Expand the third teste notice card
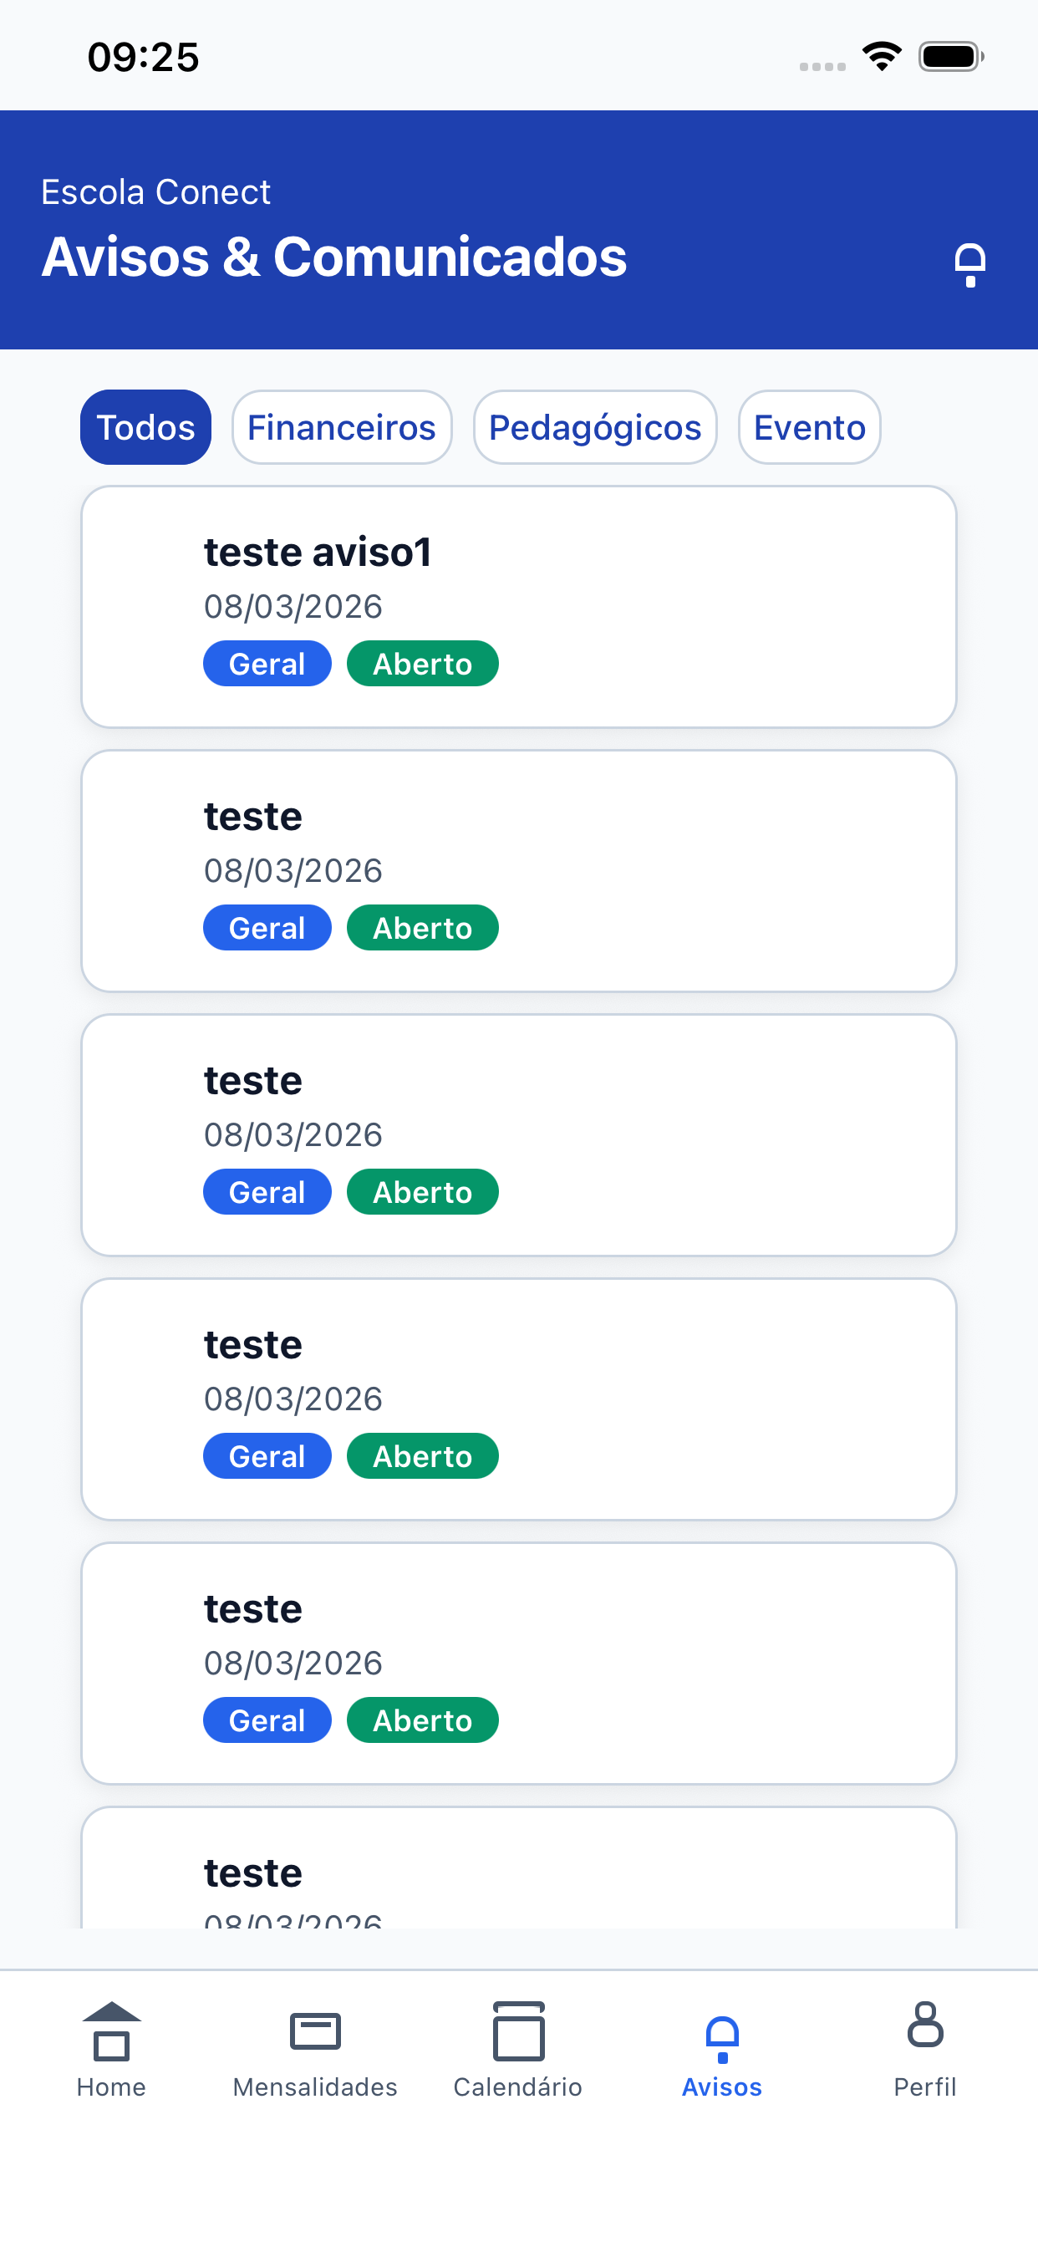 pyautogui.click(x=518, y=1134)
